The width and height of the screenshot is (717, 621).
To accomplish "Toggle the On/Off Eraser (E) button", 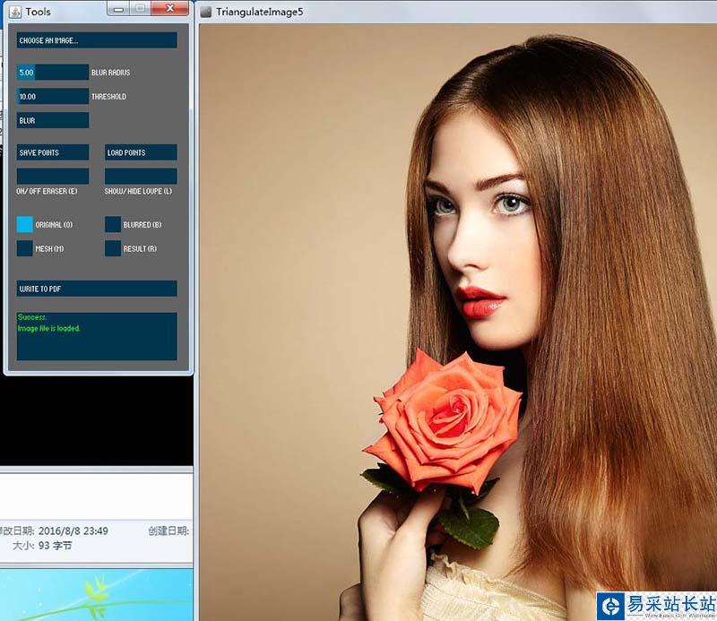I will pos(53,176).
